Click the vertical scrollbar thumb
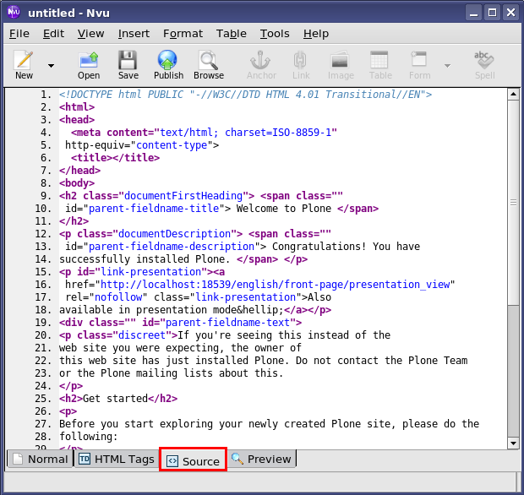This screenshot has width=524, height=495. click(513, 202)
